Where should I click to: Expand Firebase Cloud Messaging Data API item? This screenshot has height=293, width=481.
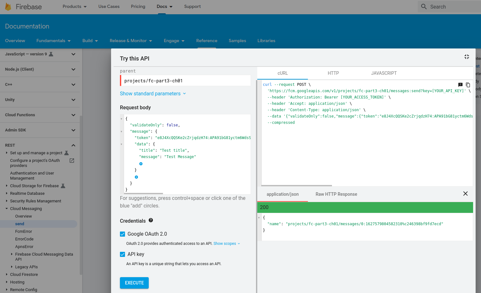(12, 254)
